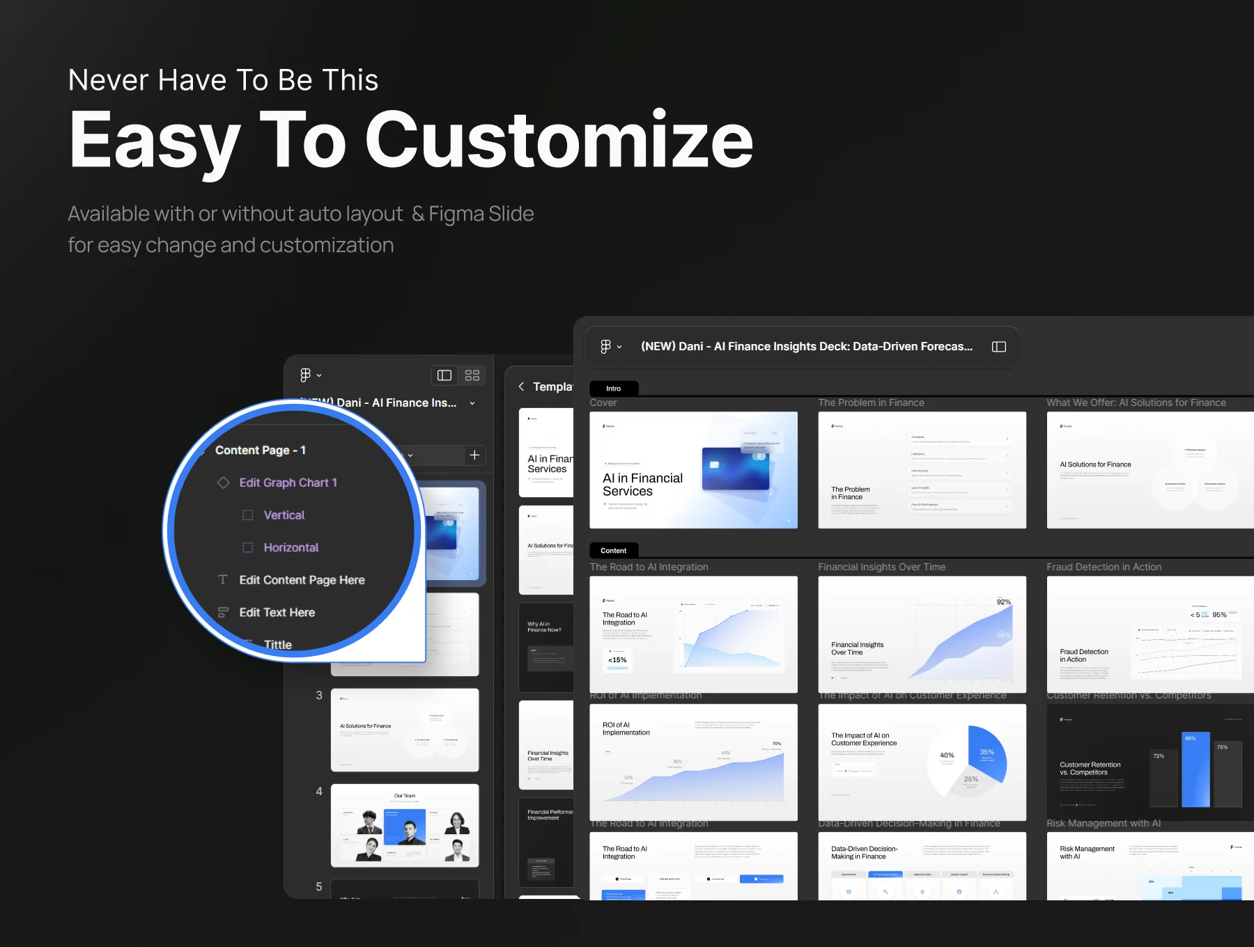Open the Risk Management with AI slide thumbnail
The image size is (1254, 947).
pos(1150,866)
